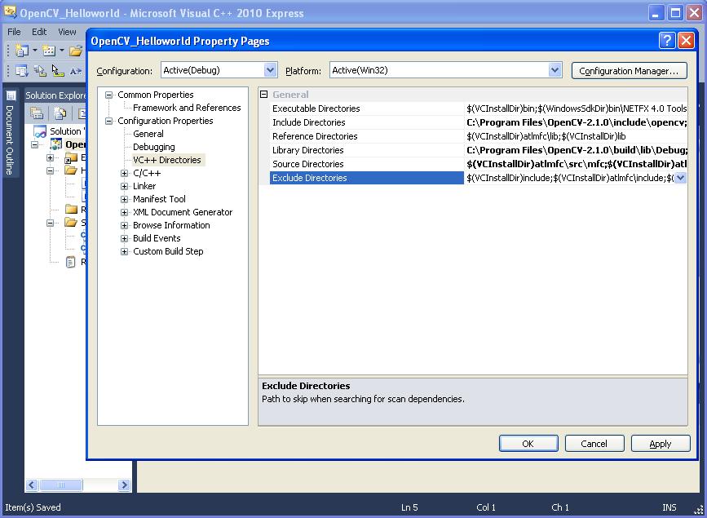
Task: Click the ReadMe document icon in the project tree
Action: pos(71,261)
